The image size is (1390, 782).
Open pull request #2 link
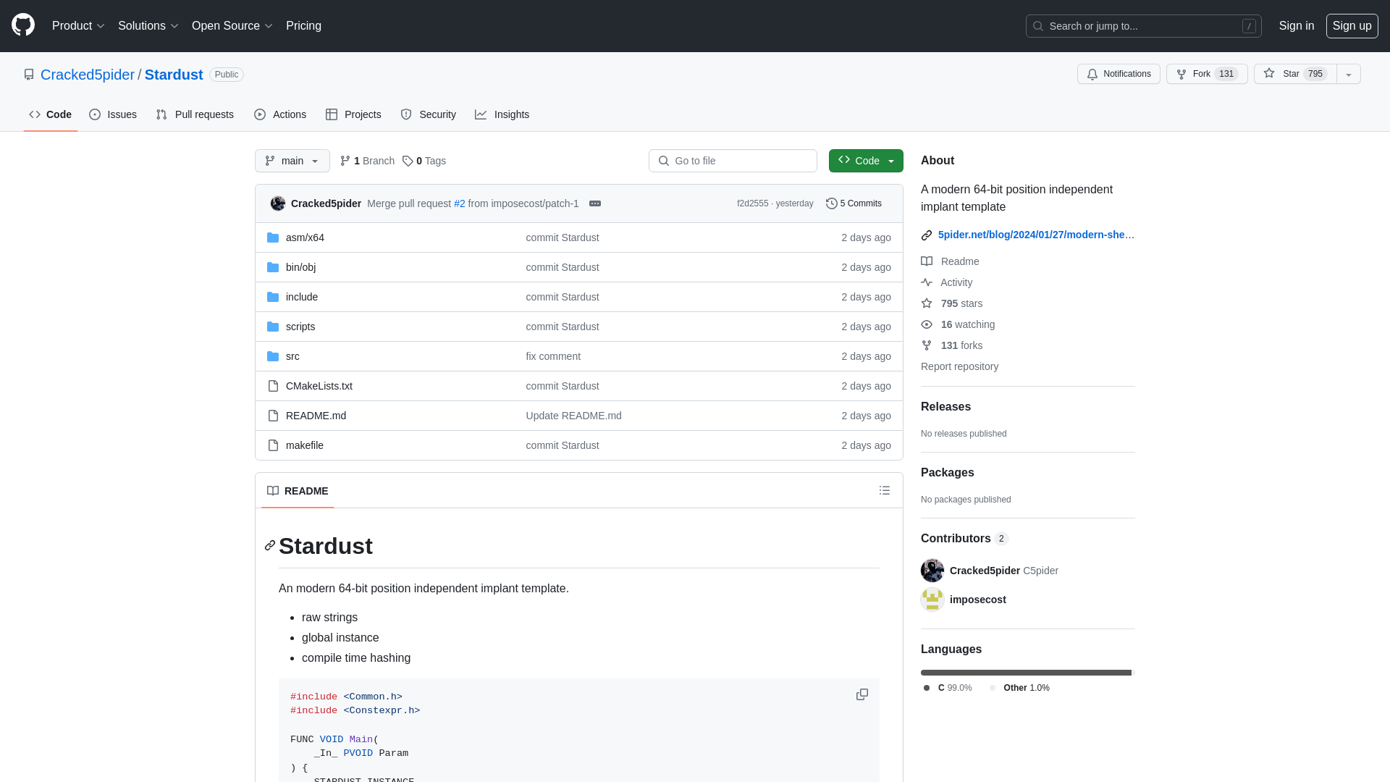460,203
